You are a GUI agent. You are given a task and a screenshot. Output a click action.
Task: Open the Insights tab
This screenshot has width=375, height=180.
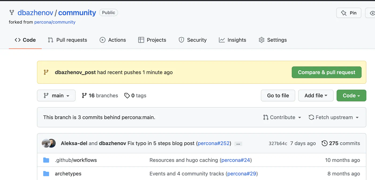pyautogui.click(x=232, y=40)
